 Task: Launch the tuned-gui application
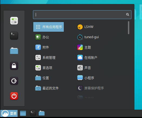pos(88,37)
